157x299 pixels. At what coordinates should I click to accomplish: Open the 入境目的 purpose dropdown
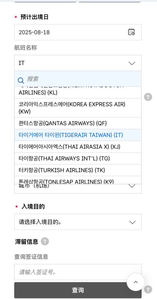point(78,222)
